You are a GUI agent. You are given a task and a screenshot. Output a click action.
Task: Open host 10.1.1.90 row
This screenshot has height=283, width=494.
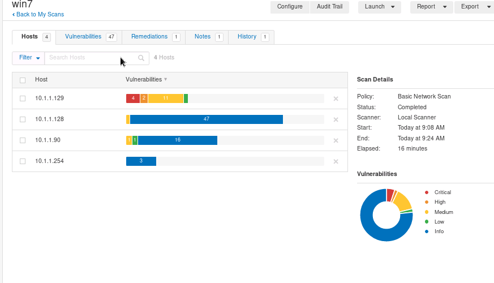(179, 140)
